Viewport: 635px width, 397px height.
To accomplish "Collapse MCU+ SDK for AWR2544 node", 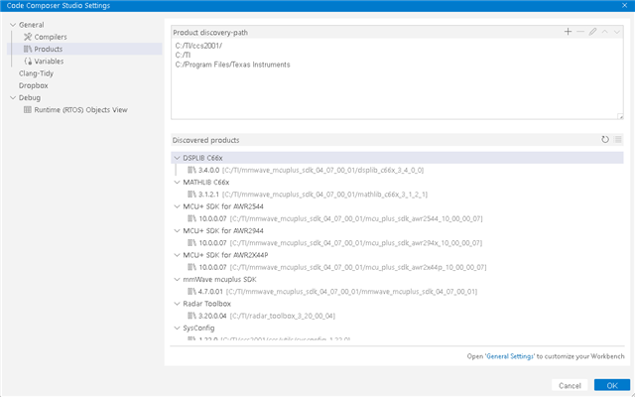I will coord(177,206).
